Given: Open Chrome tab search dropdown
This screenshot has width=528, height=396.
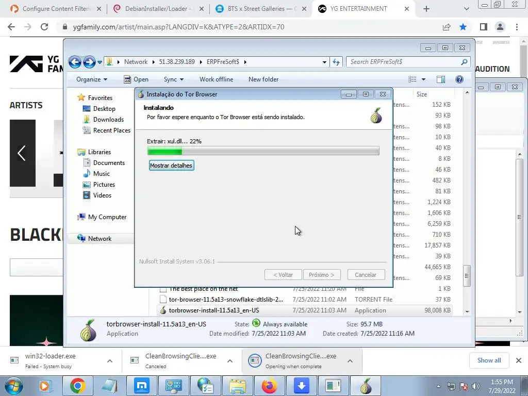Looking at the screenshot, I should (466, 9).
